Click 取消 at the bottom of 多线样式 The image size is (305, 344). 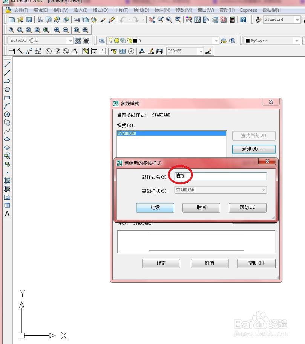click(210, 263)
